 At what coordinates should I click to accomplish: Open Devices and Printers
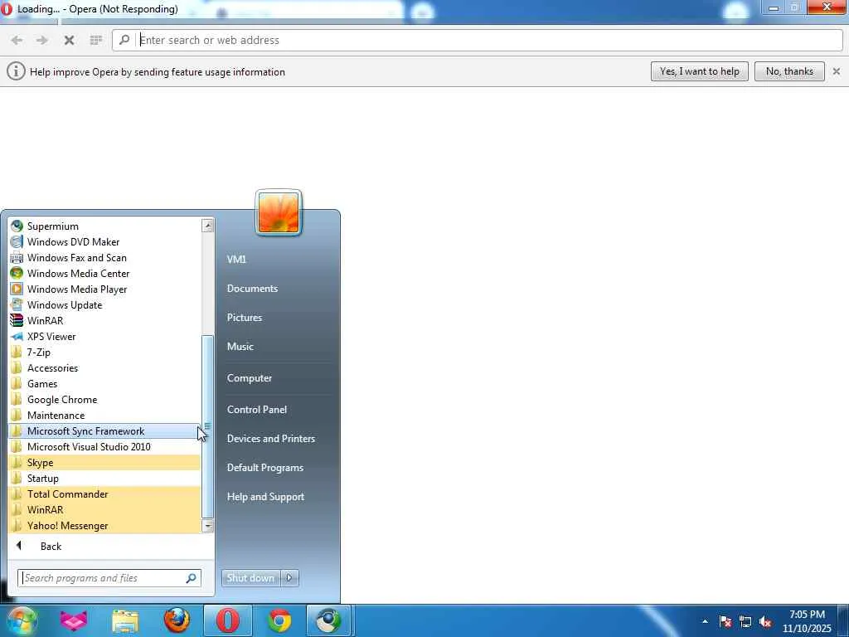click(271, 439)
